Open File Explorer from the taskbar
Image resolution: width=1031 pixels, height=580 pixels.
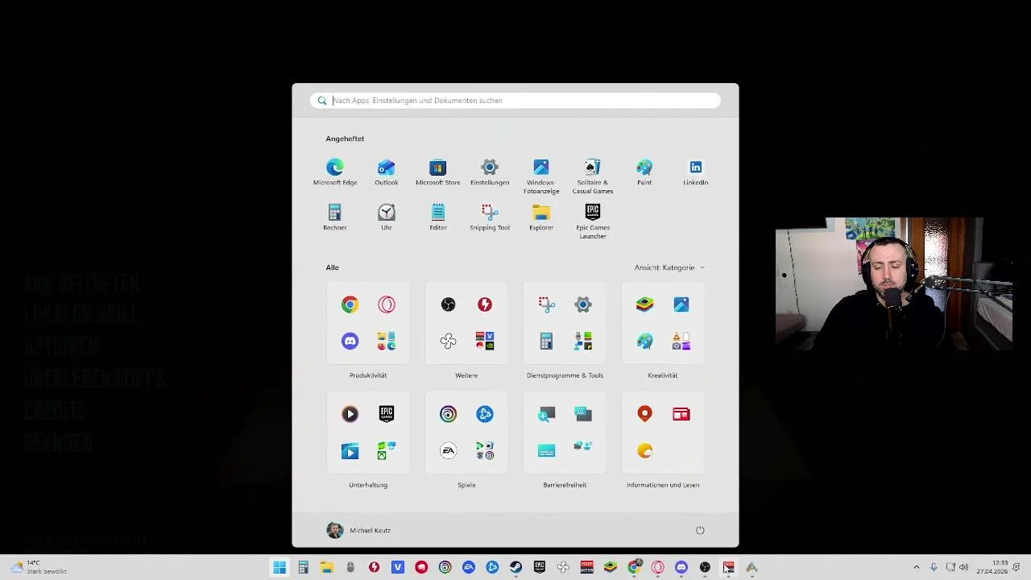pos(327,567)
